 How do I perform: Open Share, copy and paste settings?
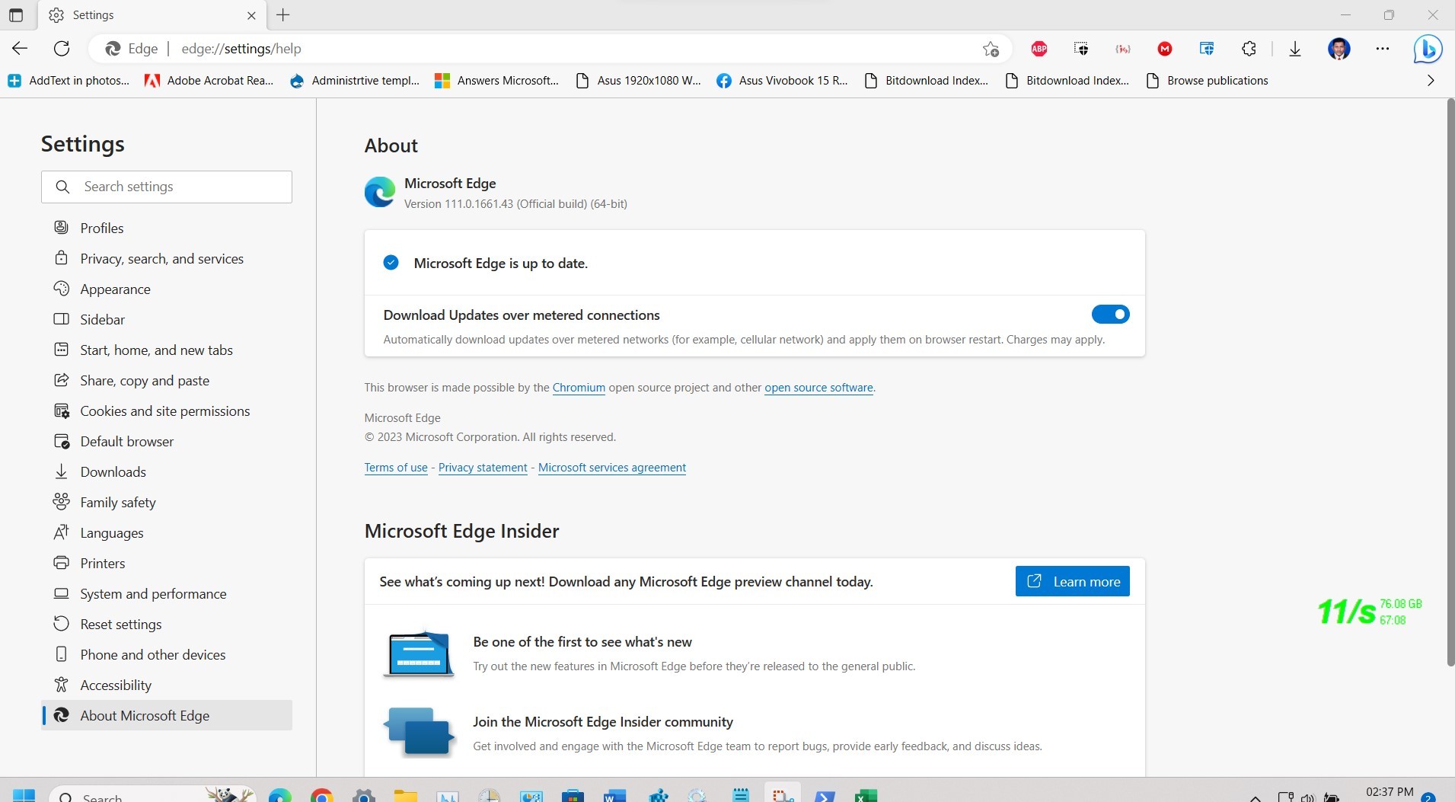pos(167,380)
